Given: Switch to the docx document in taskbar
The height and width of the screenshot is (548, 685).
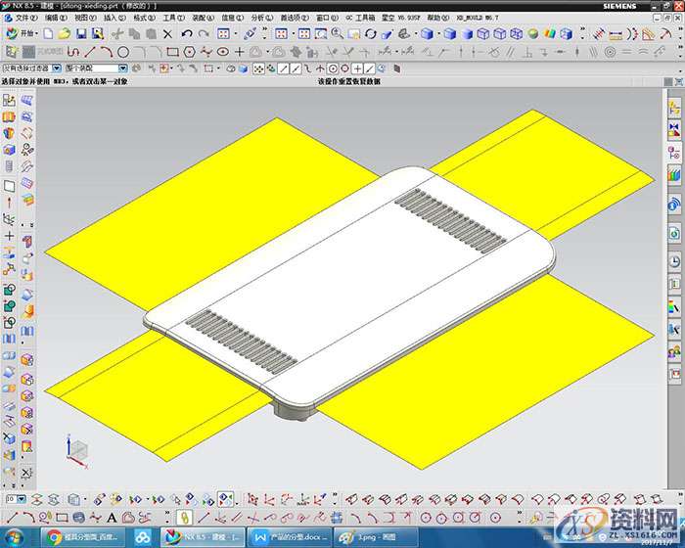Looking at the screenshot, I should click(x=289, y=537).
